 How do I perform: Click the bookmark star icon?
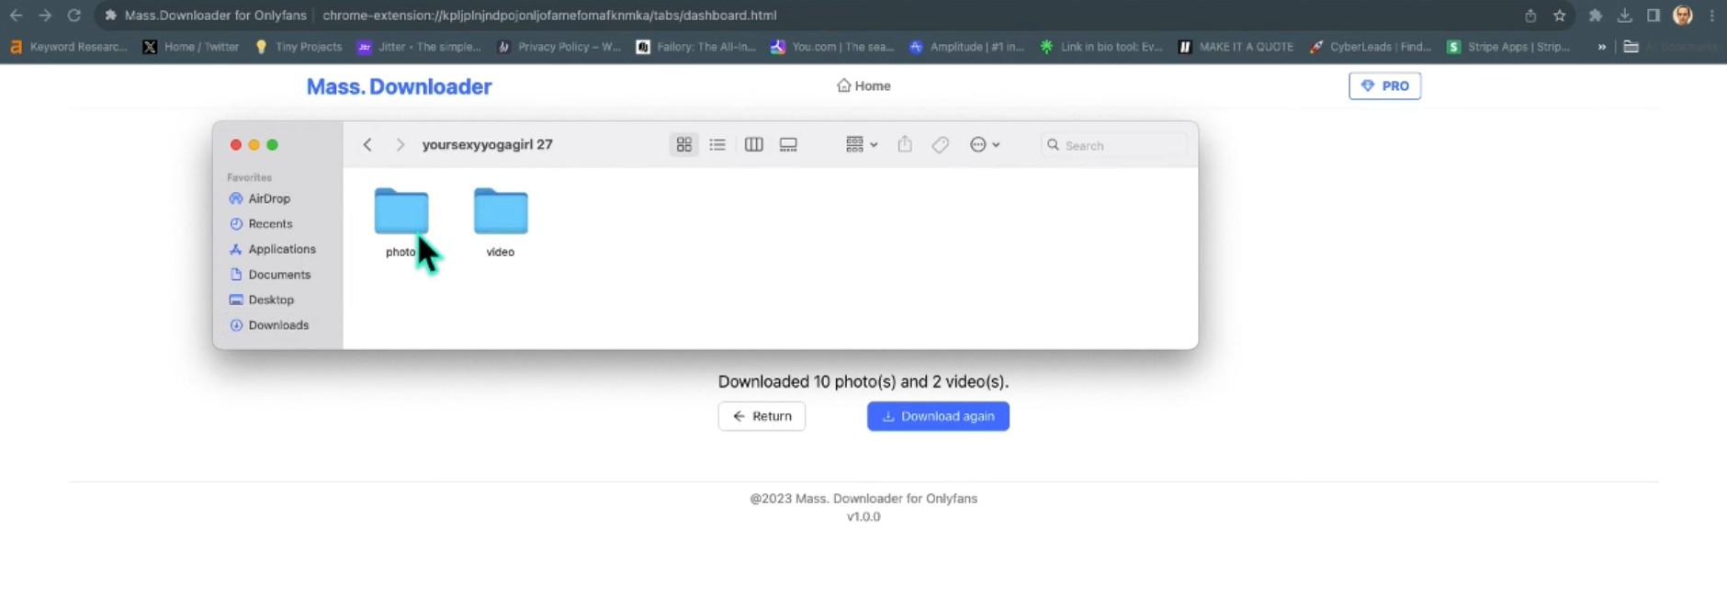pos(1559,15)
